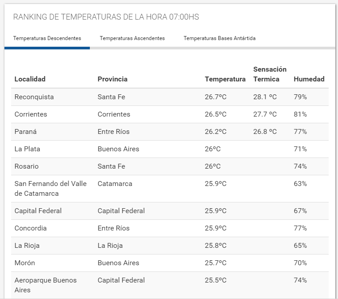Click the ranking title heading text

click(106, 17)
